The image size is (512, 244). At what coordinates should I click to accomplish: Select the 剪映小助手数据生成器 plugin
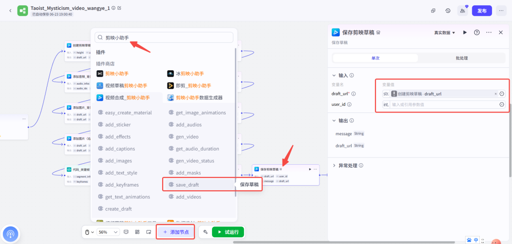(195, 97)
